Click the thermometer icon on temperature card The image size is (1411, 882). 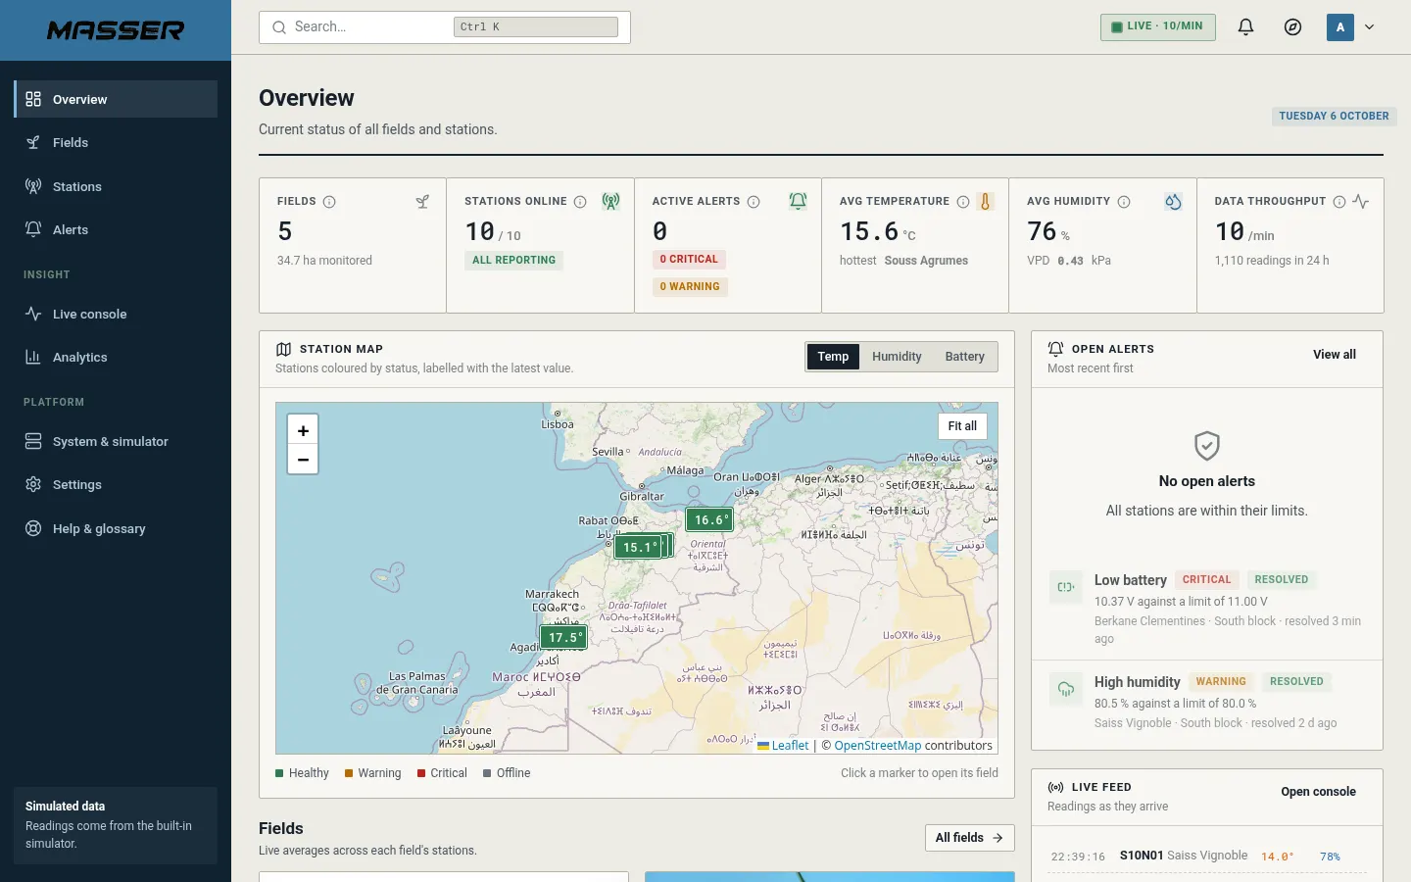pos(986,201)
